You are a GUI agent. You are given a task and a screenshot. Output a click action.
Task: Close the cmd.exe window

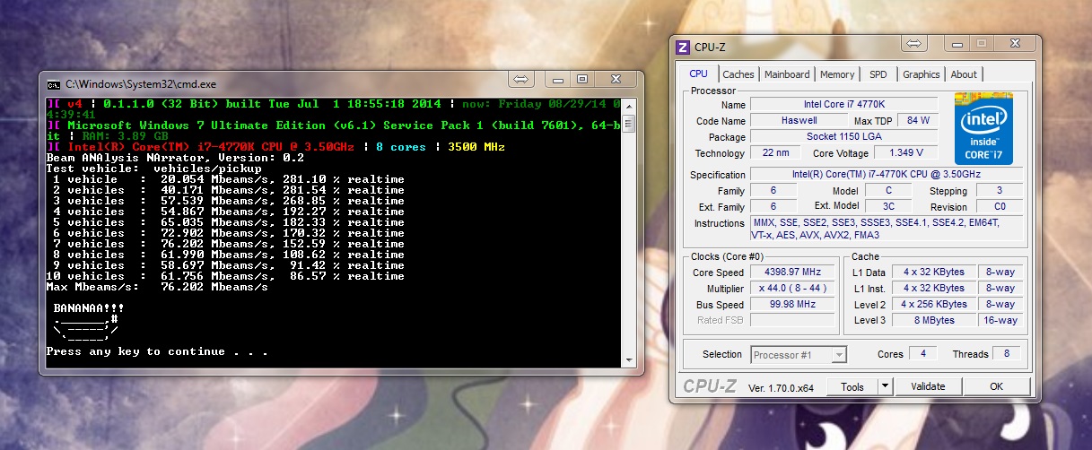(615, 79)
